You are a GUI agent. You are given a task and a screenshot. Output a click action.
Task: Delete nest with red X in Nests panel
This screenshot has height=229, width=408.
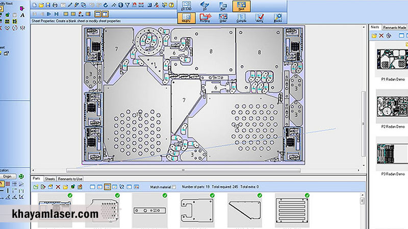(x=381, y=36)
